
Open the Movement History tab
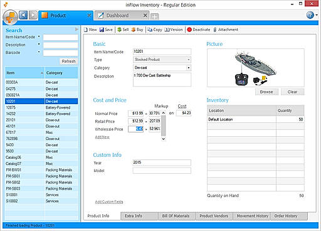pyautogui.click(x=252, y=216)
